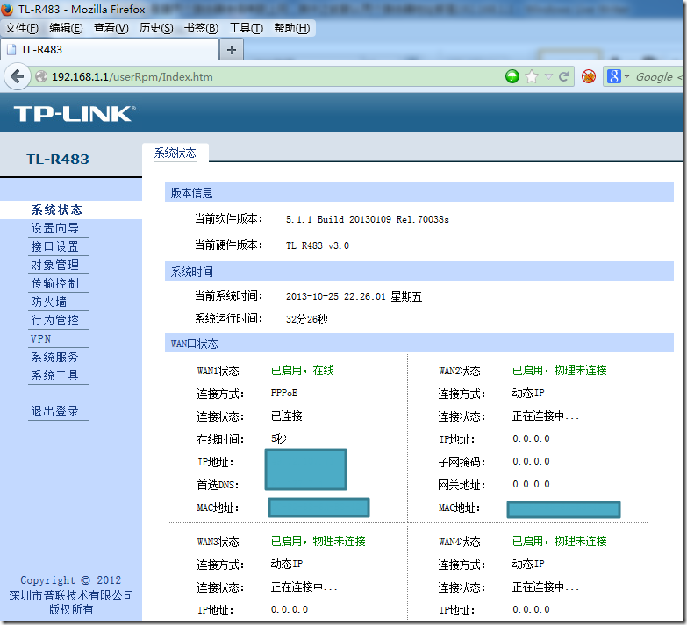
Task: Click the TP-LINK logo in header
Action: click(x=75, y=114)
